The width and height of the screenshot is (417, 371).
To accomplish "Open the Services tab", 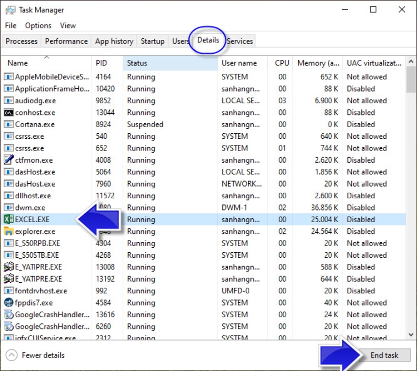I will pos(240,41).
